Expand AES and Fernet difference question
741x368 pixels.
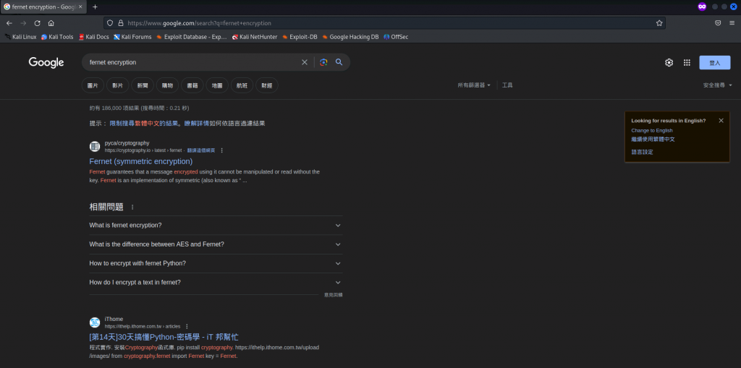216,244
